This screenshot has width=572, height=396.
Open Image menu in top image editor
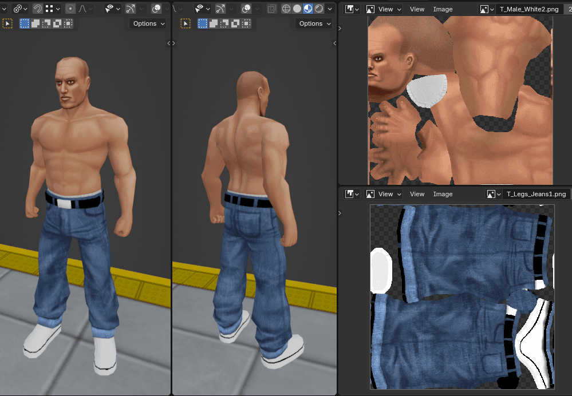click(443, 9)
